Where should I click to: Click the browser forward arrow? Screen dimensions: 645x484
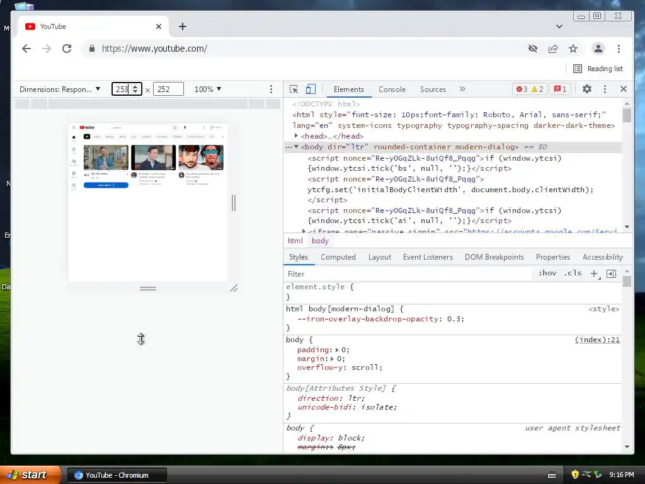(x=47, y=49)
